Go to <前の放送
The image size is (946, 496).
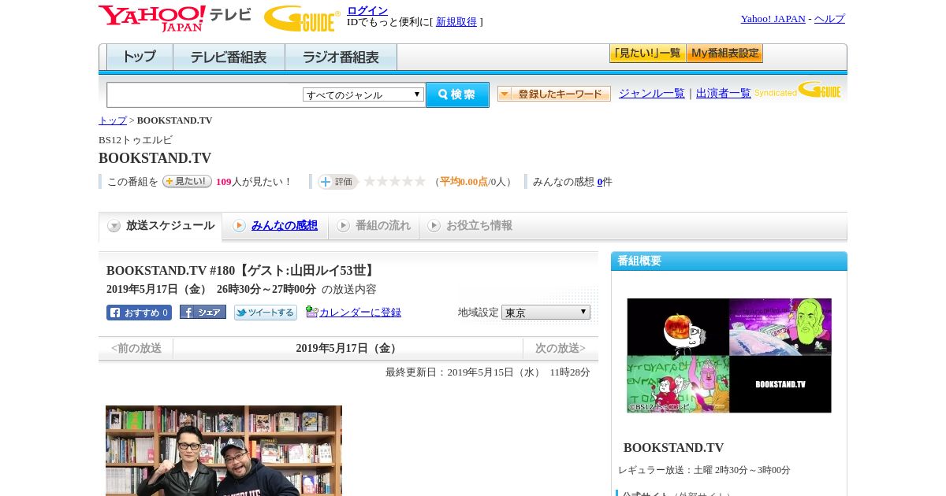(x=136, y=348)
